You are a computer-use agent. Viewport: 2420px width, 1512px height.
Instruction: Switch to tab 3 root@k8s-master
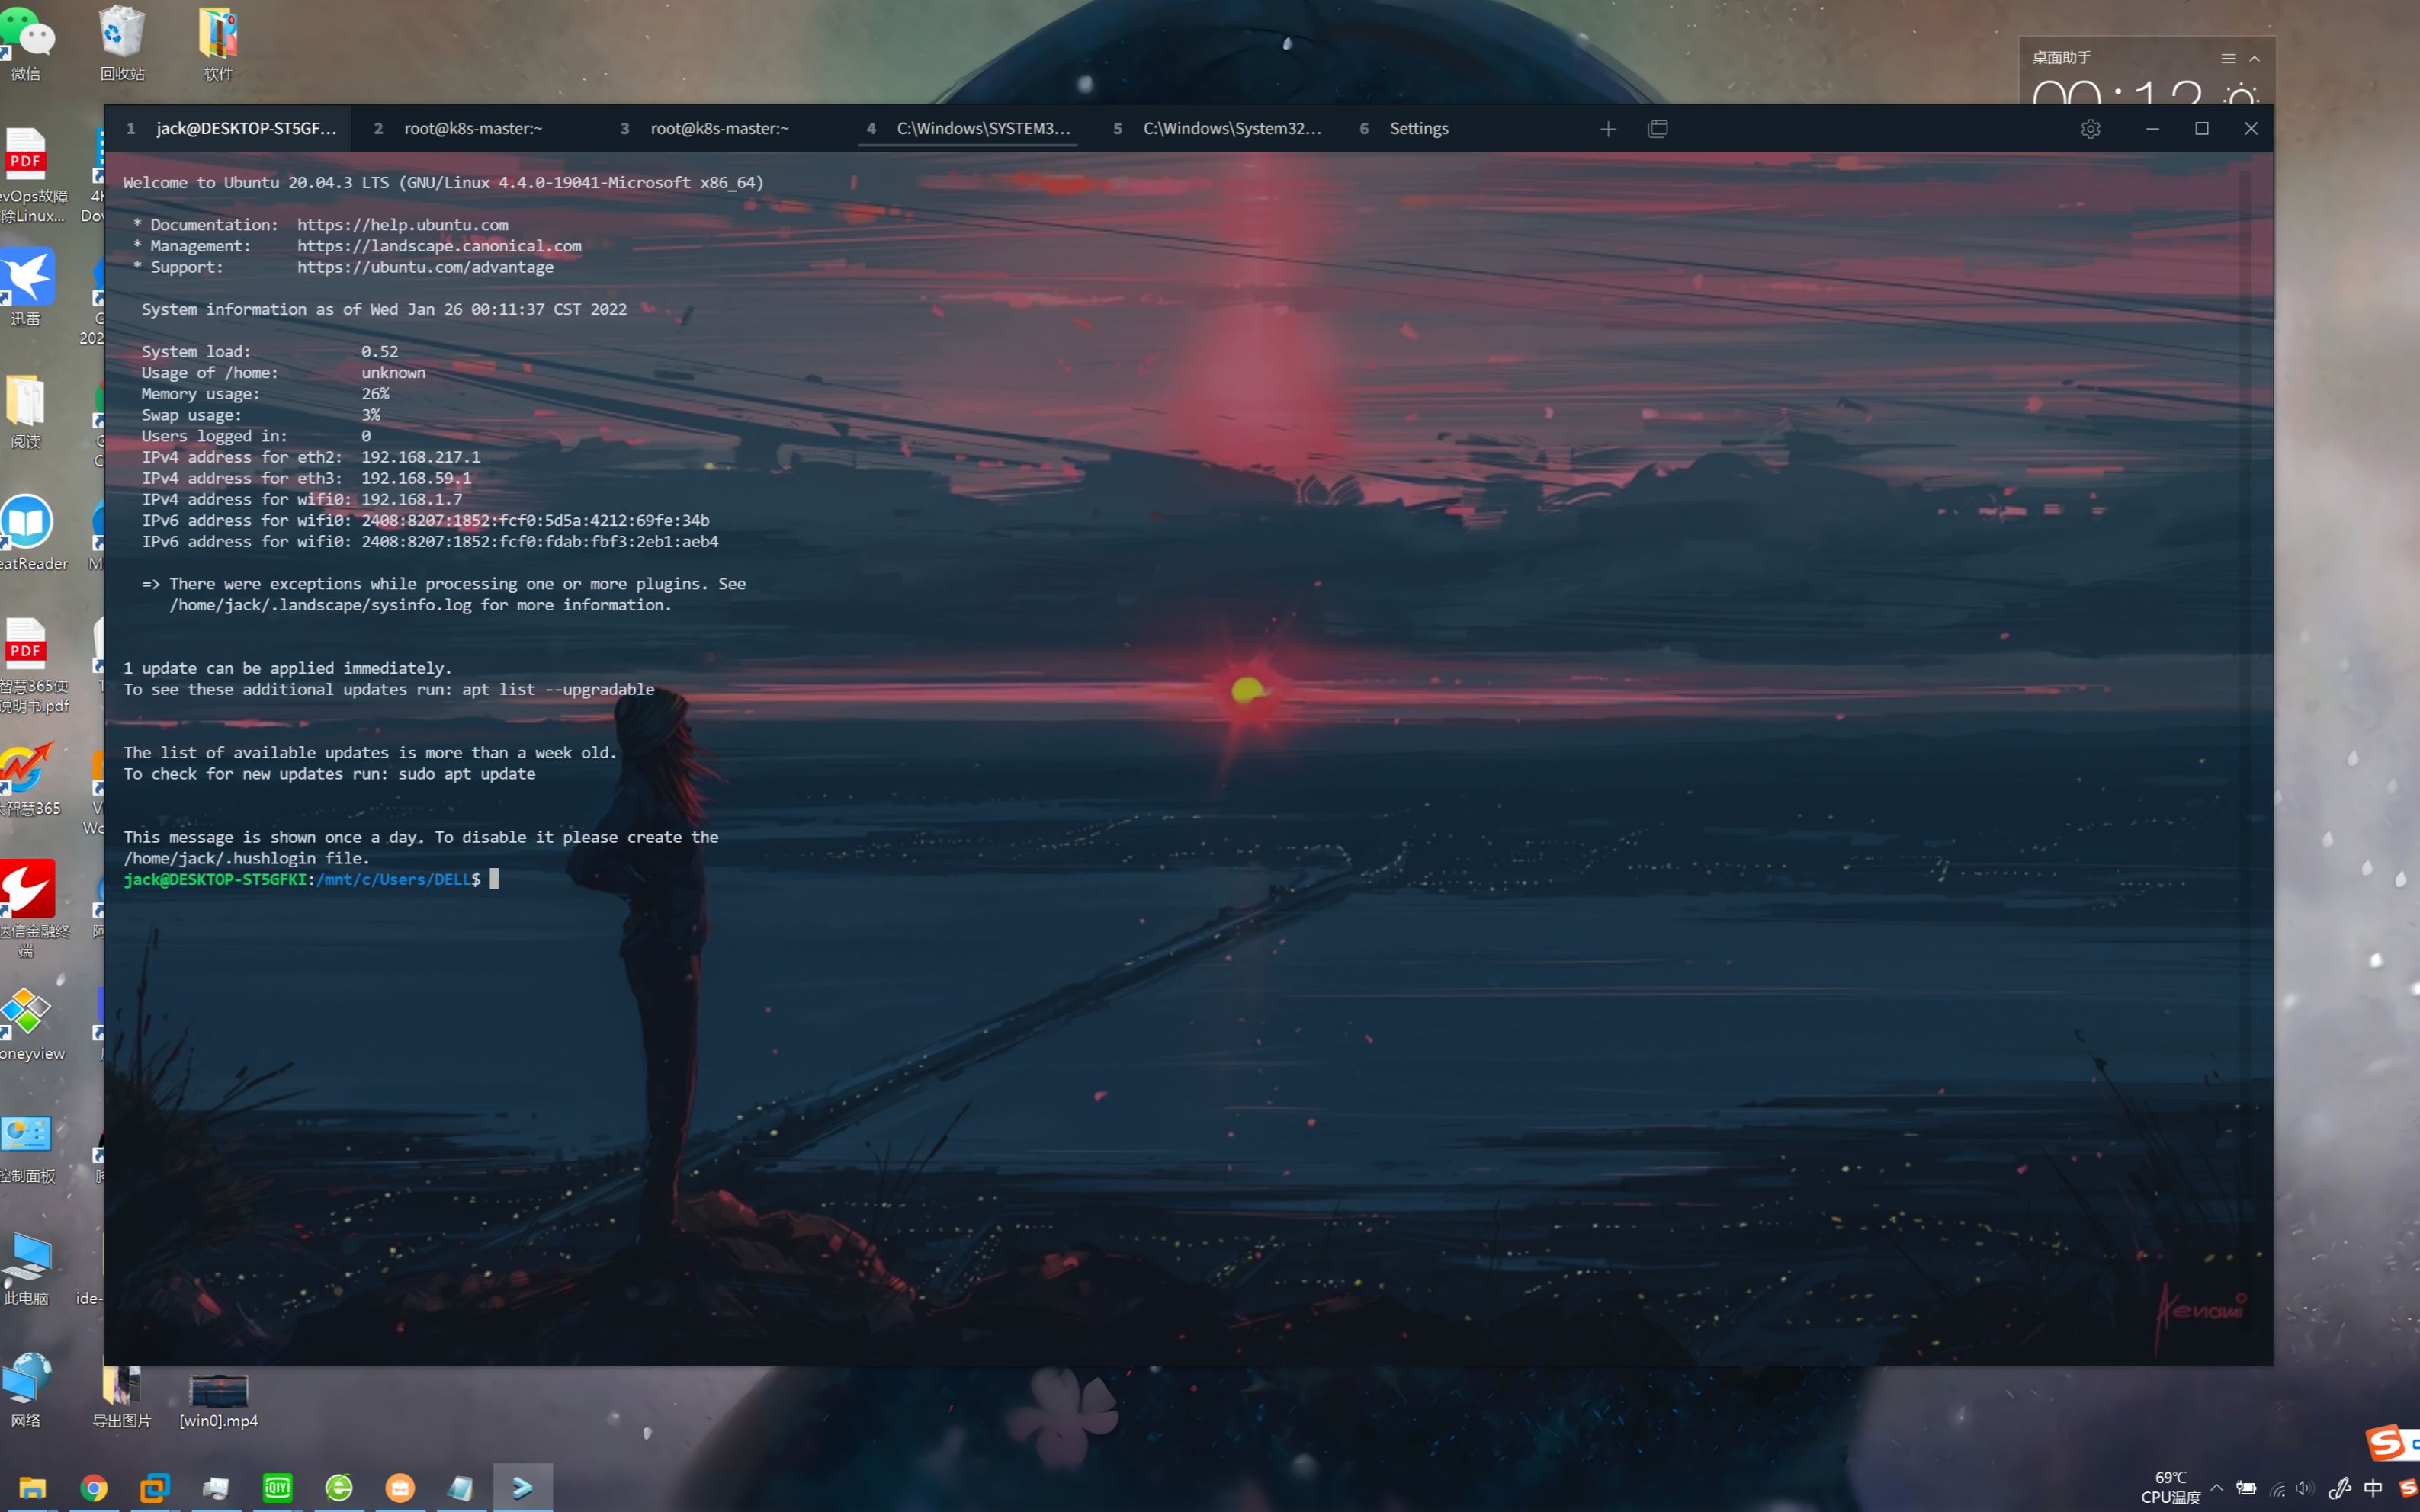point(721,129)
